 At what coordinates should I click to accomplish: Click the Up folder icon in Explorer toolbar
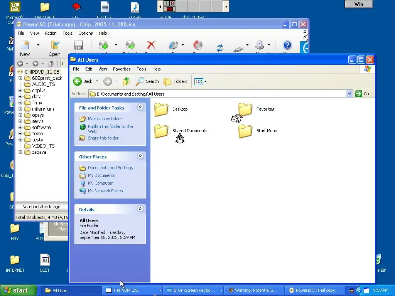pyautogui.click(x=126, y=81)
